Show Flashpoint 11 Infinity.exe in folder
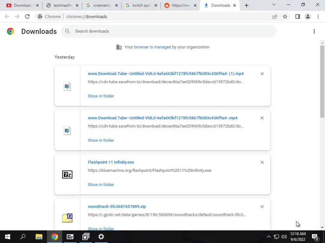 point(101,185)
